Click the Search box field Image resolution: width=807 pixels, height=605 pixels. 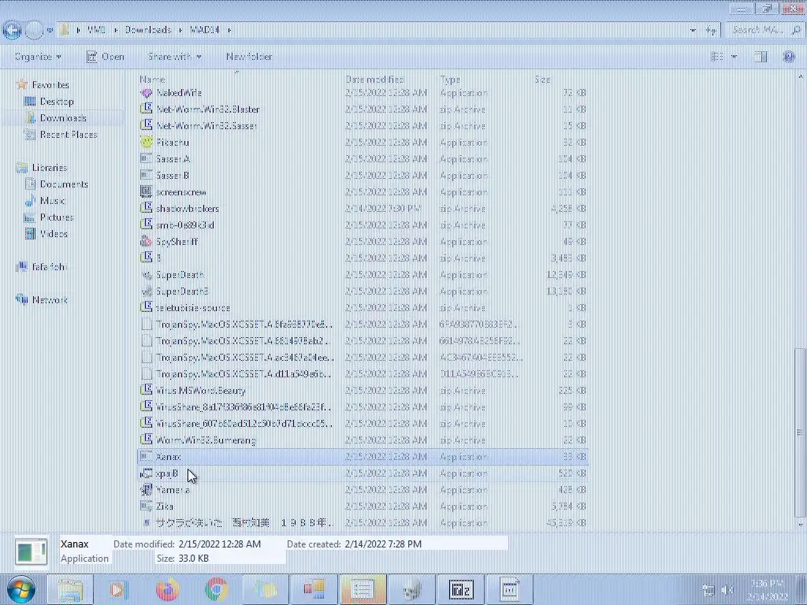pyautogui.click(x=766, y=31)
